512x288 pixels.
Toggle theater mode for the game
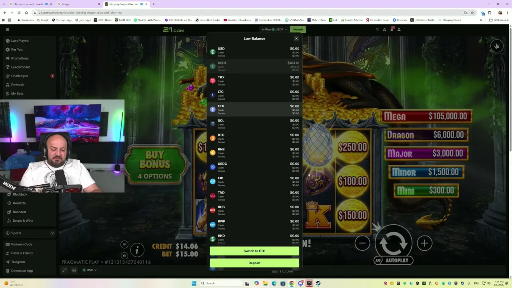(x=74, y=270)
